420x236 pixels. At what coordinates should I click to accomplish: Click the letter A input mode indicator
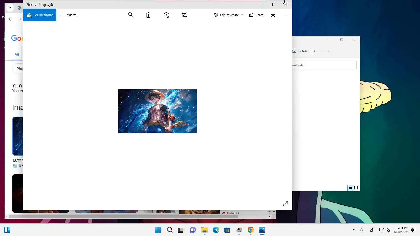click(x=361, y=230)
